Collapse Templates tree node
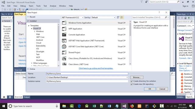 pos(29,25)
